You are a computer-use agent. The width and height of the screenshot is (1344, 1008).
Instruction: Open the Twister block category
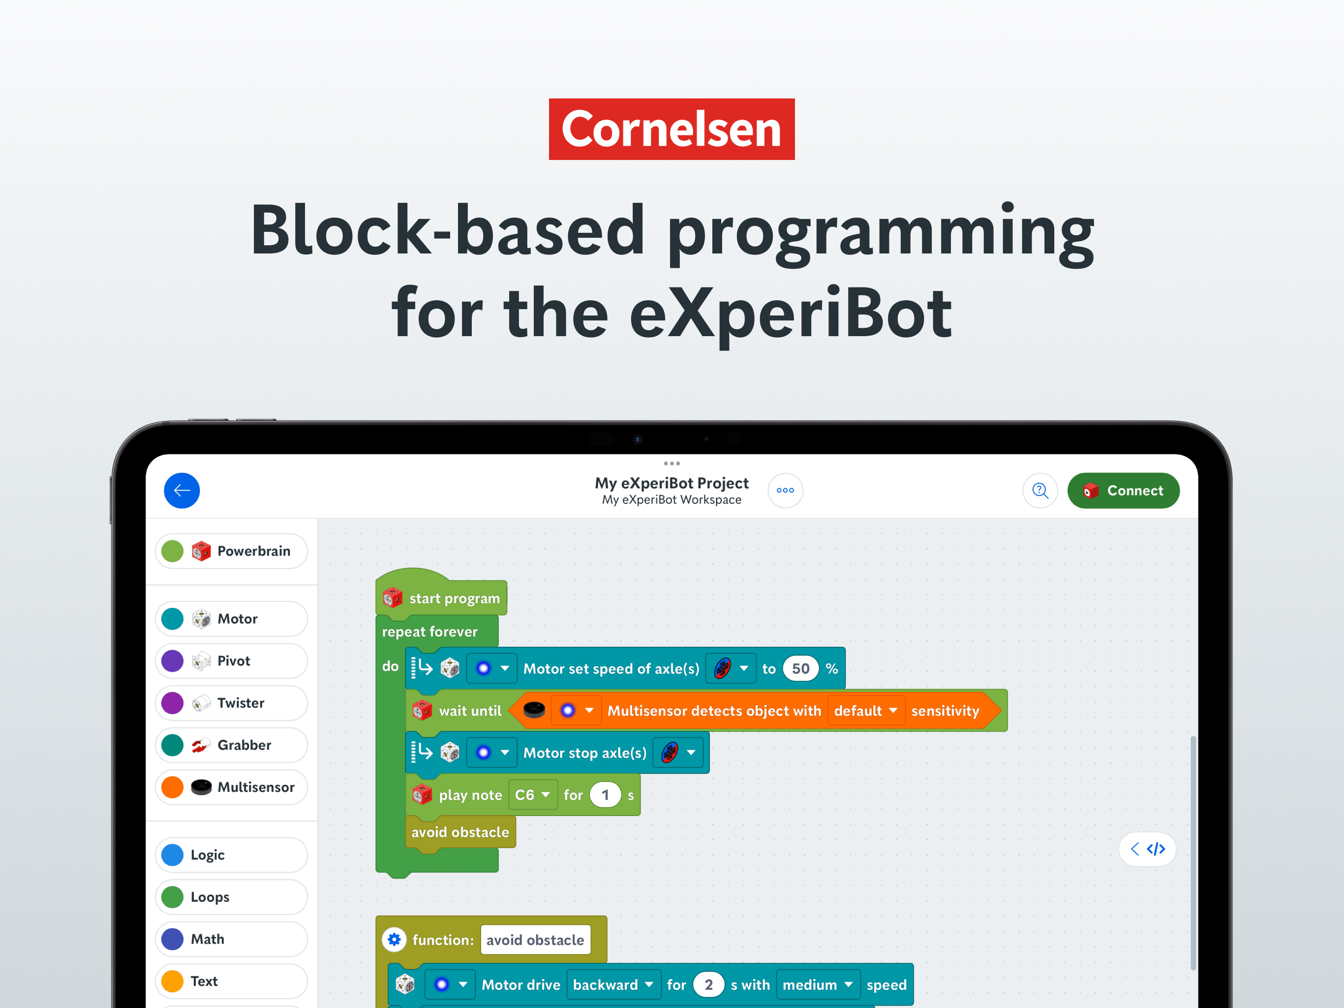pyautogui.click(x=232, y=703)
